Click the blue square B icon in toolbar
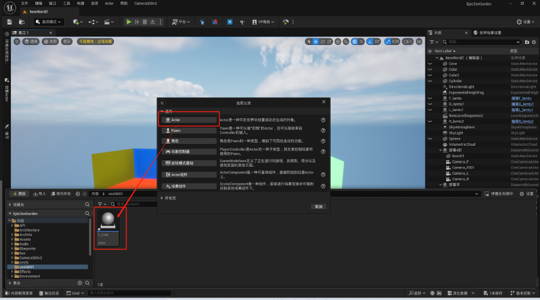The height and width of the screenshot is (300, 540). point(230,22)
